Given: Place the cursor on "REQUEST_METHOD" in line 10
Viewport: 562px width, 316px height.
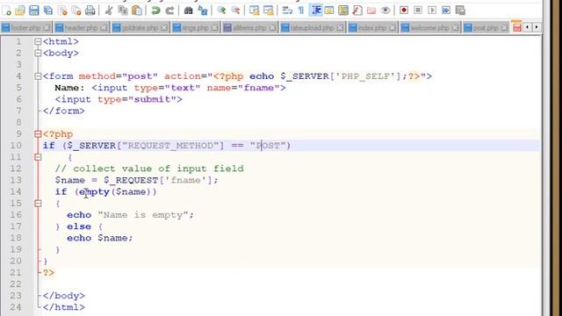Looking at the screenshot, I should (x=170, y=146).
